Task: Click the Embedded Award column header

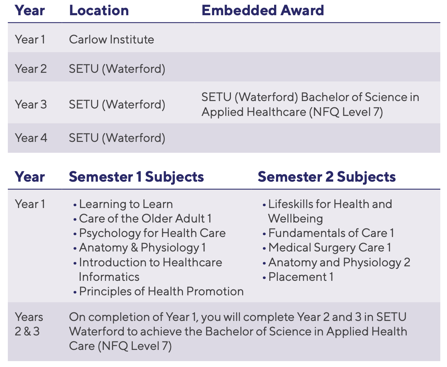Action: [263, 10]
